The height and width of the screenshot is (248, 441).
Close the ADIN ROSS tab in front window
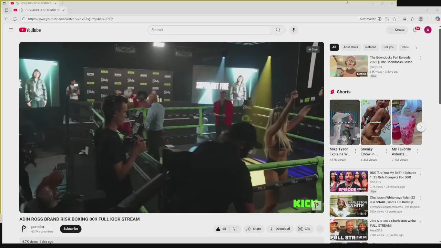click(x=63, y=10)
